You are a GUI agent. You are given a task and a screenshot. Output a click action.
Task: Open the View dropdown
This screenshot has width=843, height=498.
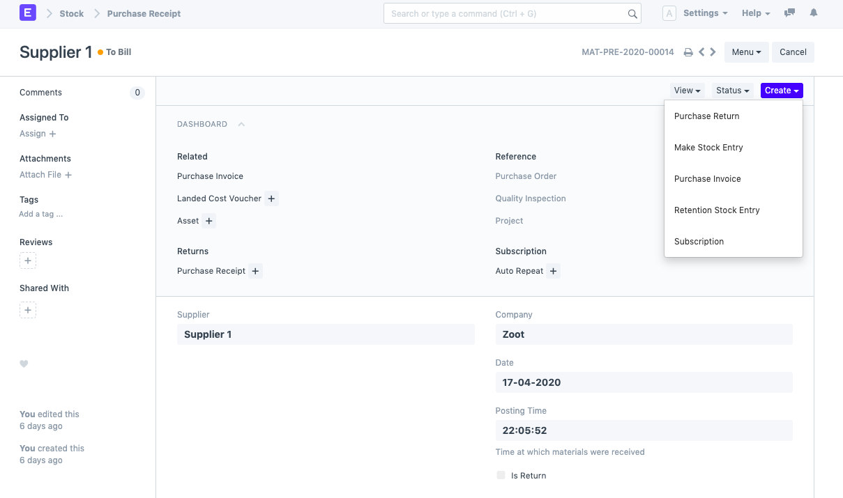[687, 91]
